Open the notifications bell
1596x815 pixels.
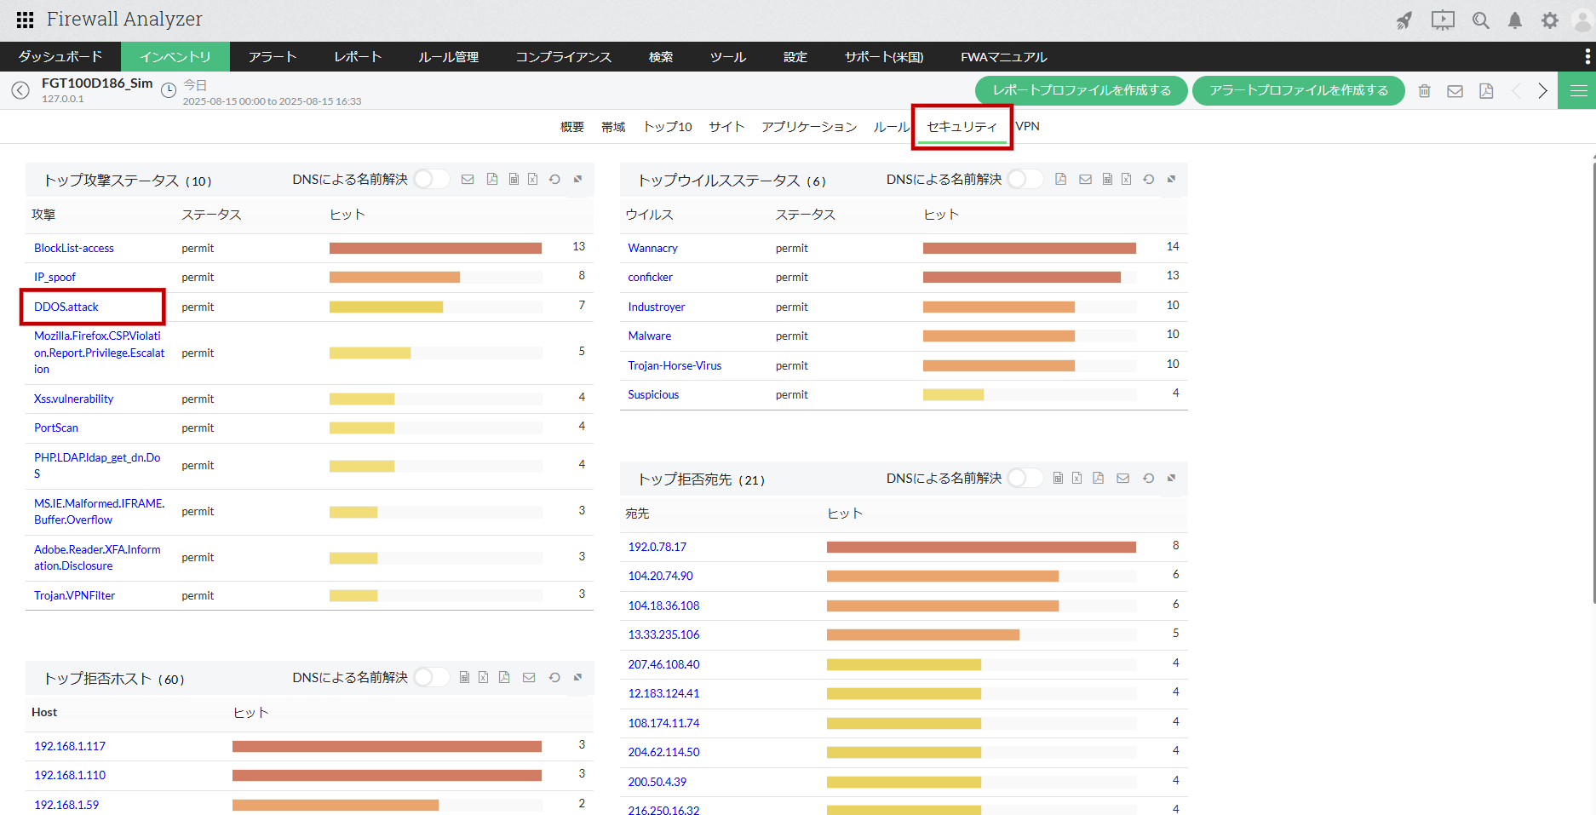click(1515, 20)
